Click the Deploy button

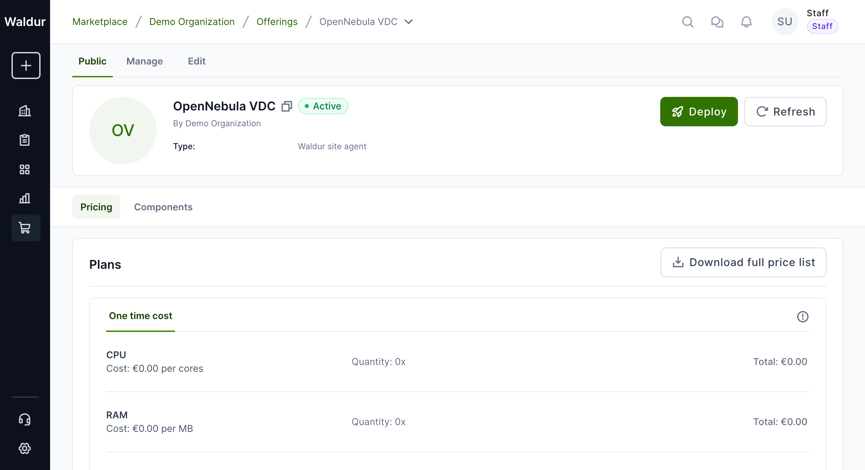[x=699, y=112]
